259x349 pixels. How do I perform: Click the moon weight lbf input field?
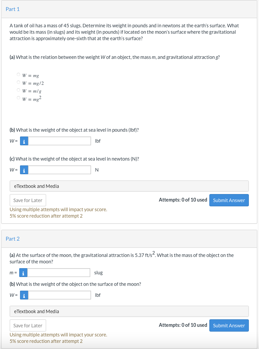pyautogui.click(x=60, y=295)
